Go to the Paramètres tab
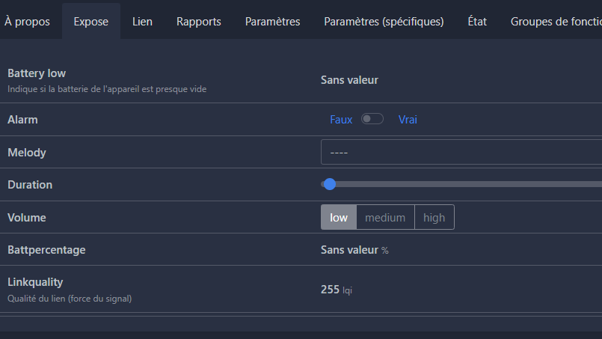 point(272,22)
